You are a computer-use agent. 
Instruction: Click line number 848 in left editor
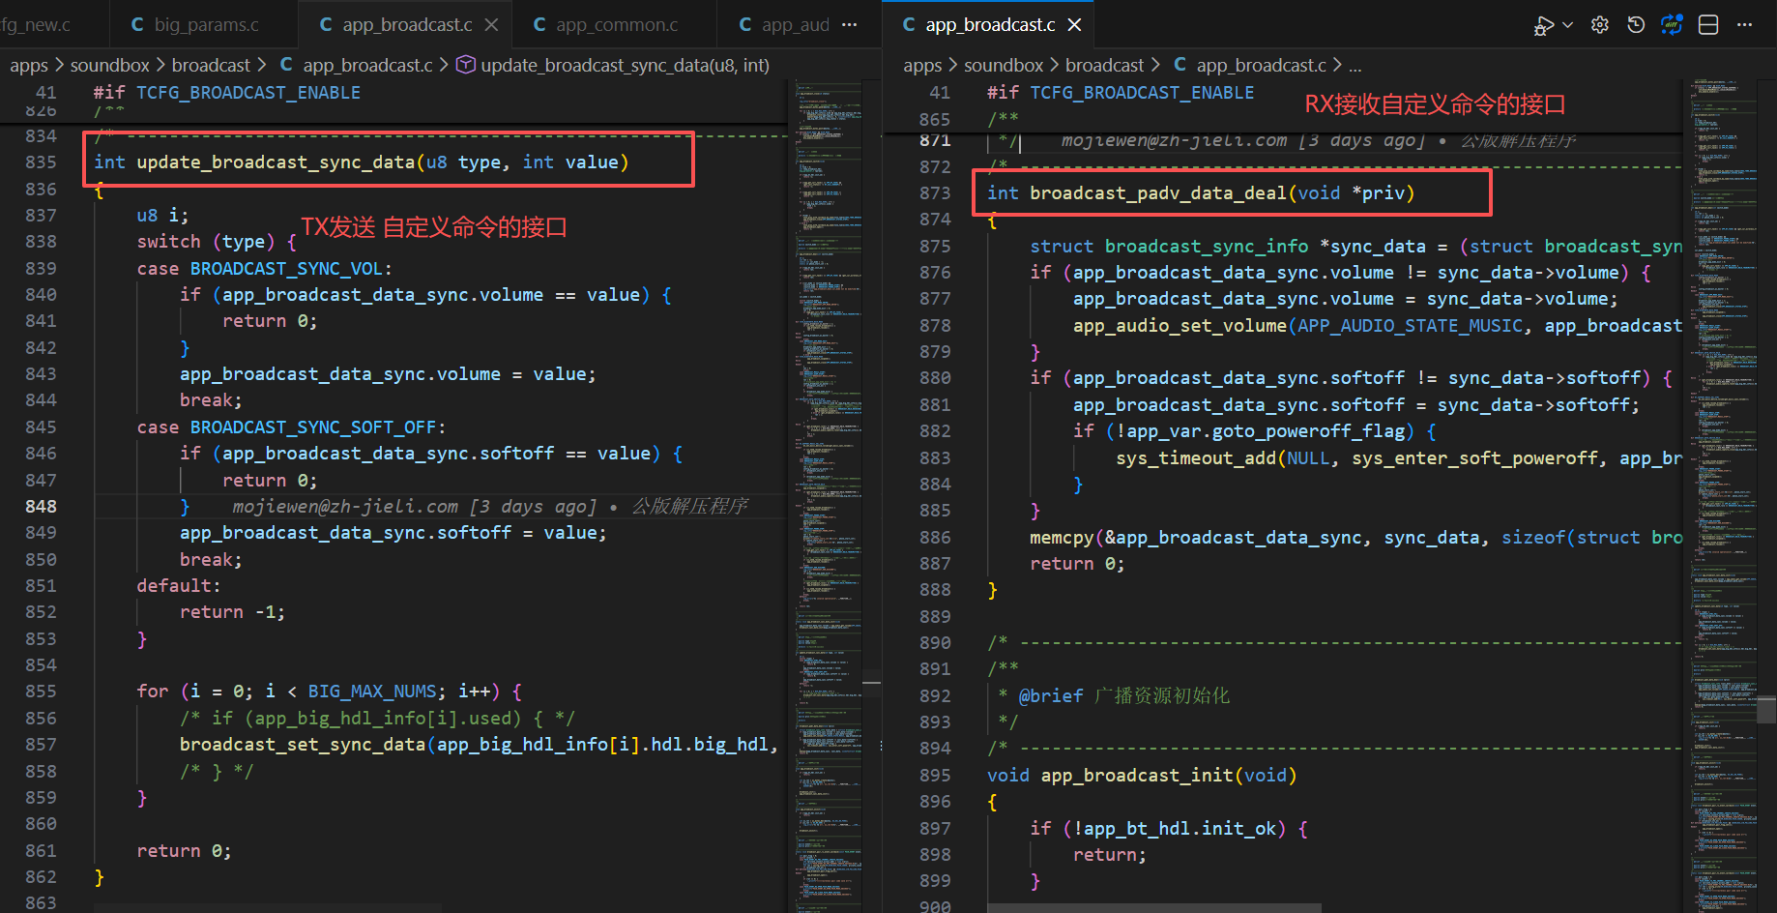pyautogui.click(x=41, y=507)
